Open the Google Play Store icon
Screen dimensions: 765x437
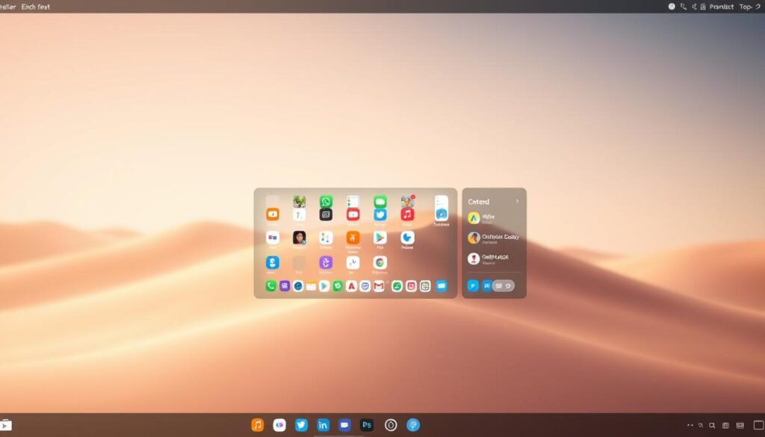(x=380, y=238)
